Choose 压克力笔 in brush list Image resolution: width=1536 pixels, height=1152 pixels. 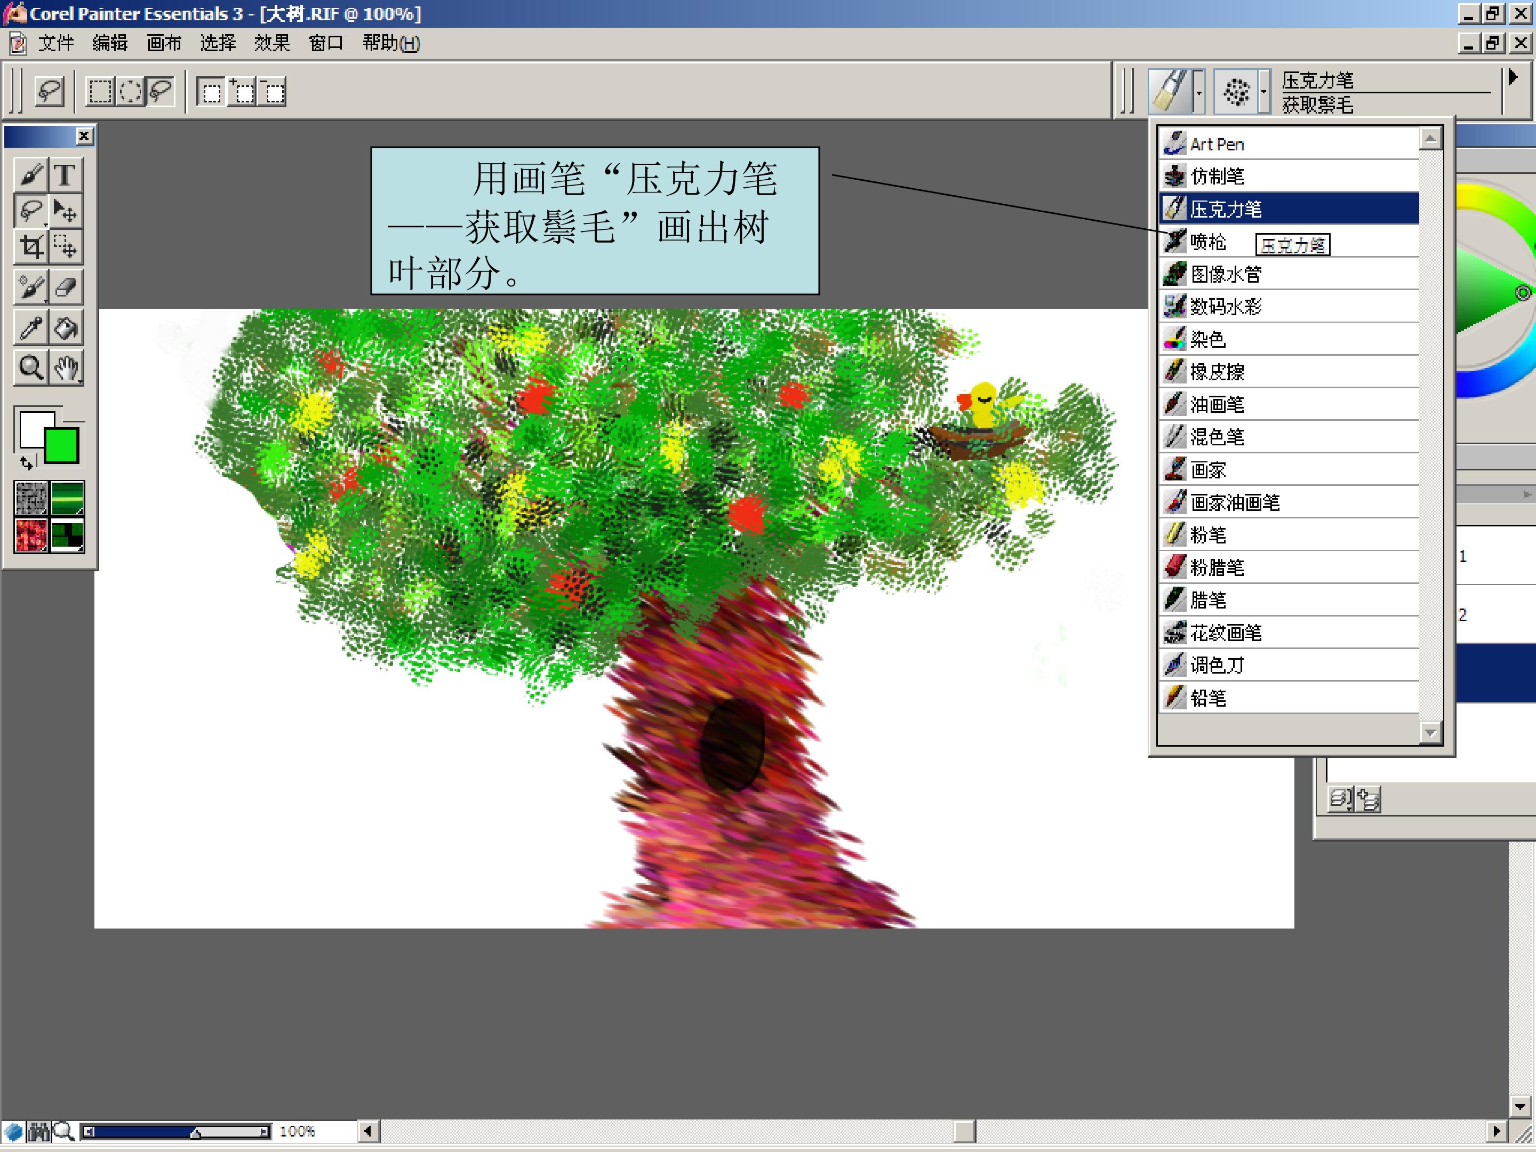(x=1290, y=209)
